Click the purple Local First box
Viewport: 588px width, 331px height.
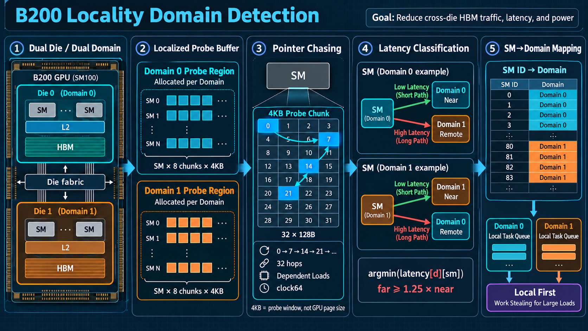[x=534, y=298]
